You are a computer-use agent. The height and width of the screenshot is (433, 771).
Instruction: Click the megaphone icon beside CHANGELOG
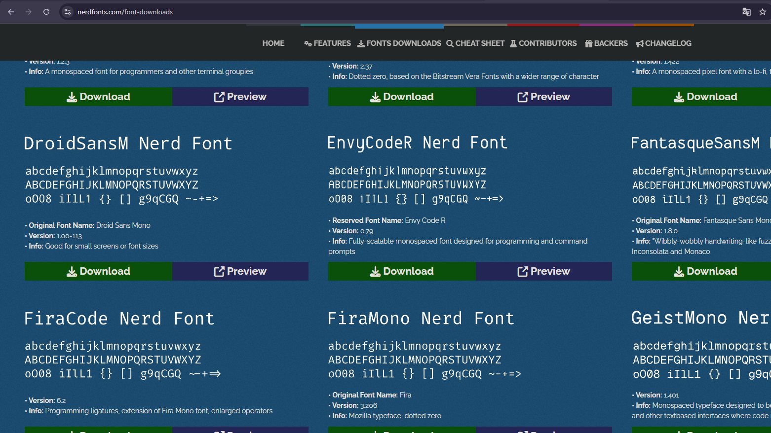638,43
